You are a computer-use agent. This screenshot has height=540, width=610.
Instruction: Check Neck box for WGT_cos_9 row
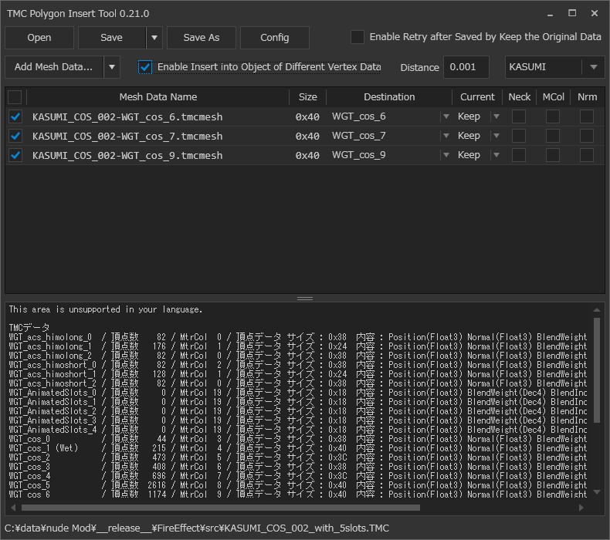pyautogui.click(x=519, y=155)
